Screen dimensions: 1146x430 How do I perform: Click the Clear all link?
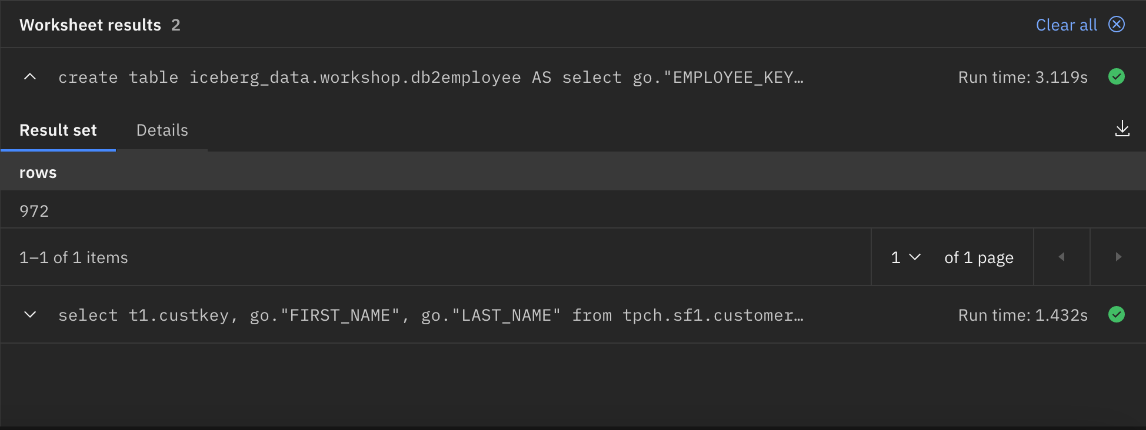1066,25
